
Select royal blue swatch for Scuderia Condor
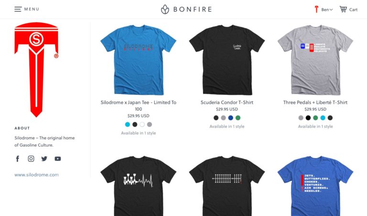click(x=230, y=118)
